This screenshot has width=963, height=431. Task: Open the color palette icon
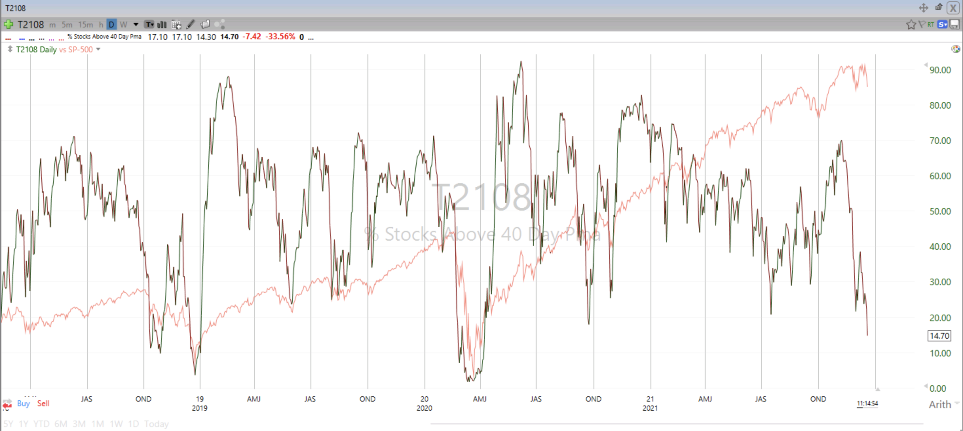coord(955,49)
